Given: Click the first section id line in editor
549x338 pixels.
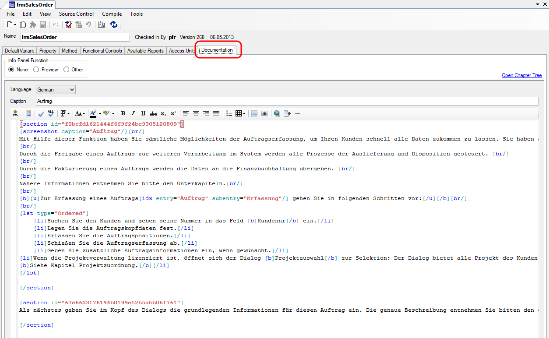Looking at the screenshot, I should [102, 124].
